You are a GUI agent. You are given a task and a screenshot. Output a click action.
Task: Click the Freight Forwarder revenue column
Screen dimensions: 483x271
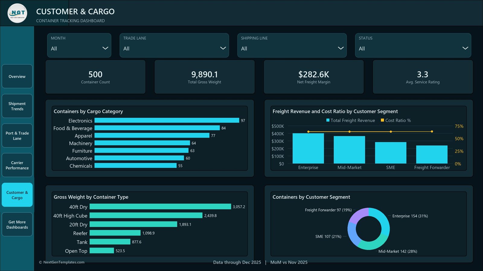coord(432,154)
